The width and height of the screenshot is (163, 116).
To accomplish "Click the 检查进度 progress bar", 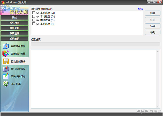I will [95, 44].
